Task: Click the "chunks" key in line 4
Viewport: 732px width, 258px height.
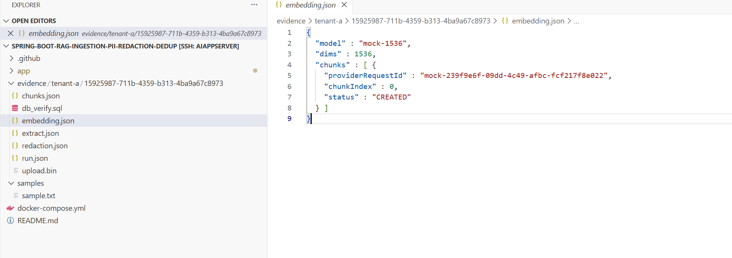Action: [x=333, y=65]
